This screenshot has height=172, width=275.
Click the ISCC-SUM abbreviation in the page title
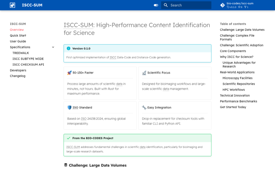78,25
